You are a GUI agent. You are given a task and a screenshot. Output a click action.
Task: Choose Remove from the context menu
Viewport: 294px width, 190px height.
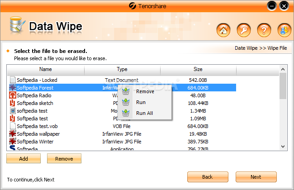pyautogui.click(x=145, y=91)
